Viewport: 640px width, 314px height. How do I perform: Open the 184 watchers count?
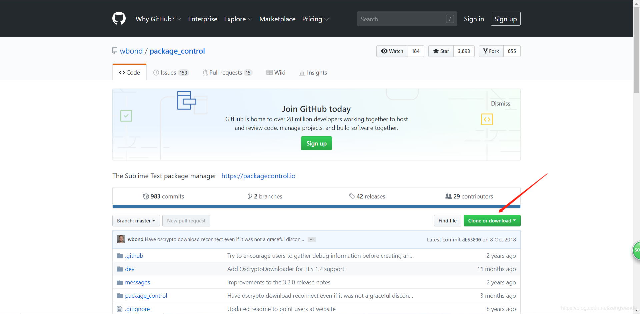416,51
